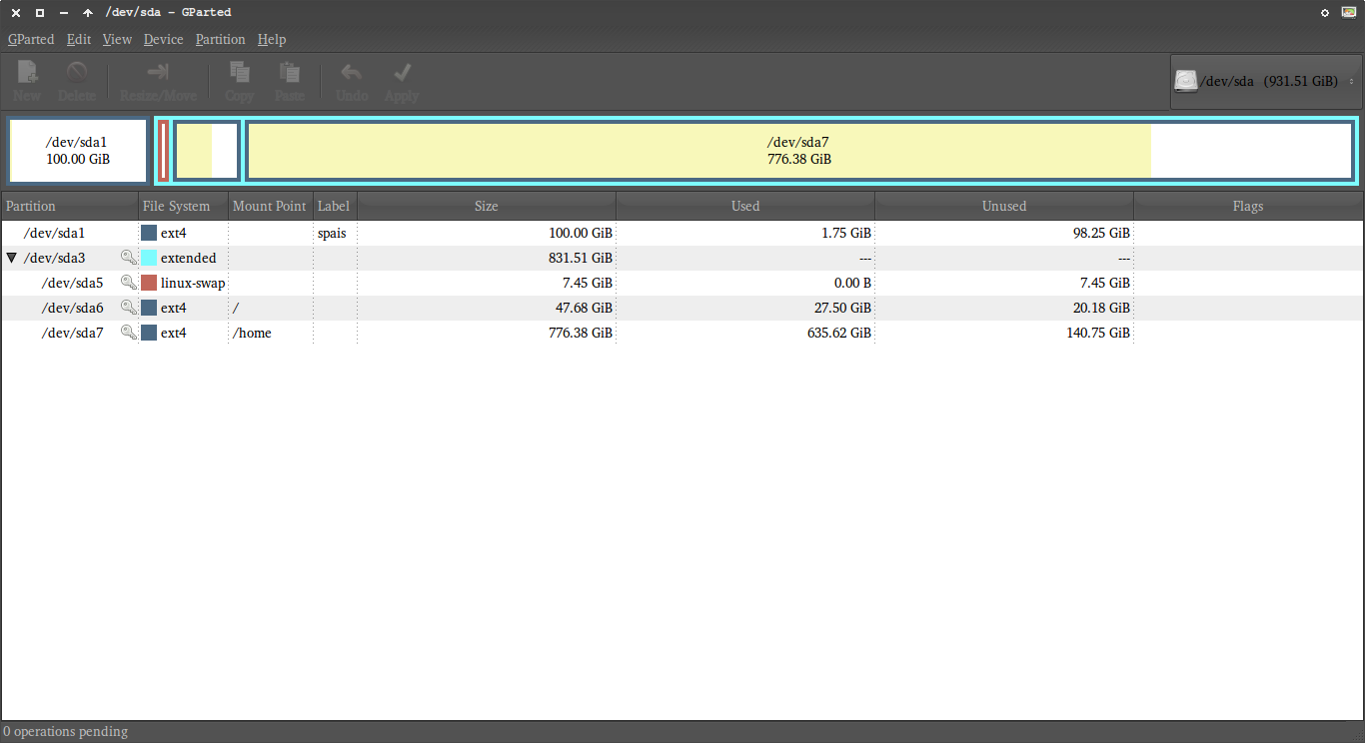Image resolution: width=1365 pixels, height=743 pixels.
Task: Sort by Size column header
Action: pyautogui.click(x=487, y=206)
